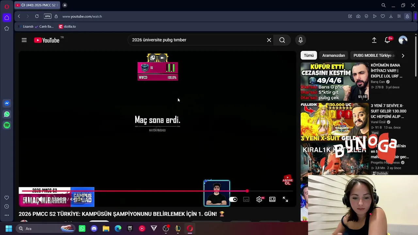Open the dizilla.to bookmark
418x235 pixels.
point(67,26)
